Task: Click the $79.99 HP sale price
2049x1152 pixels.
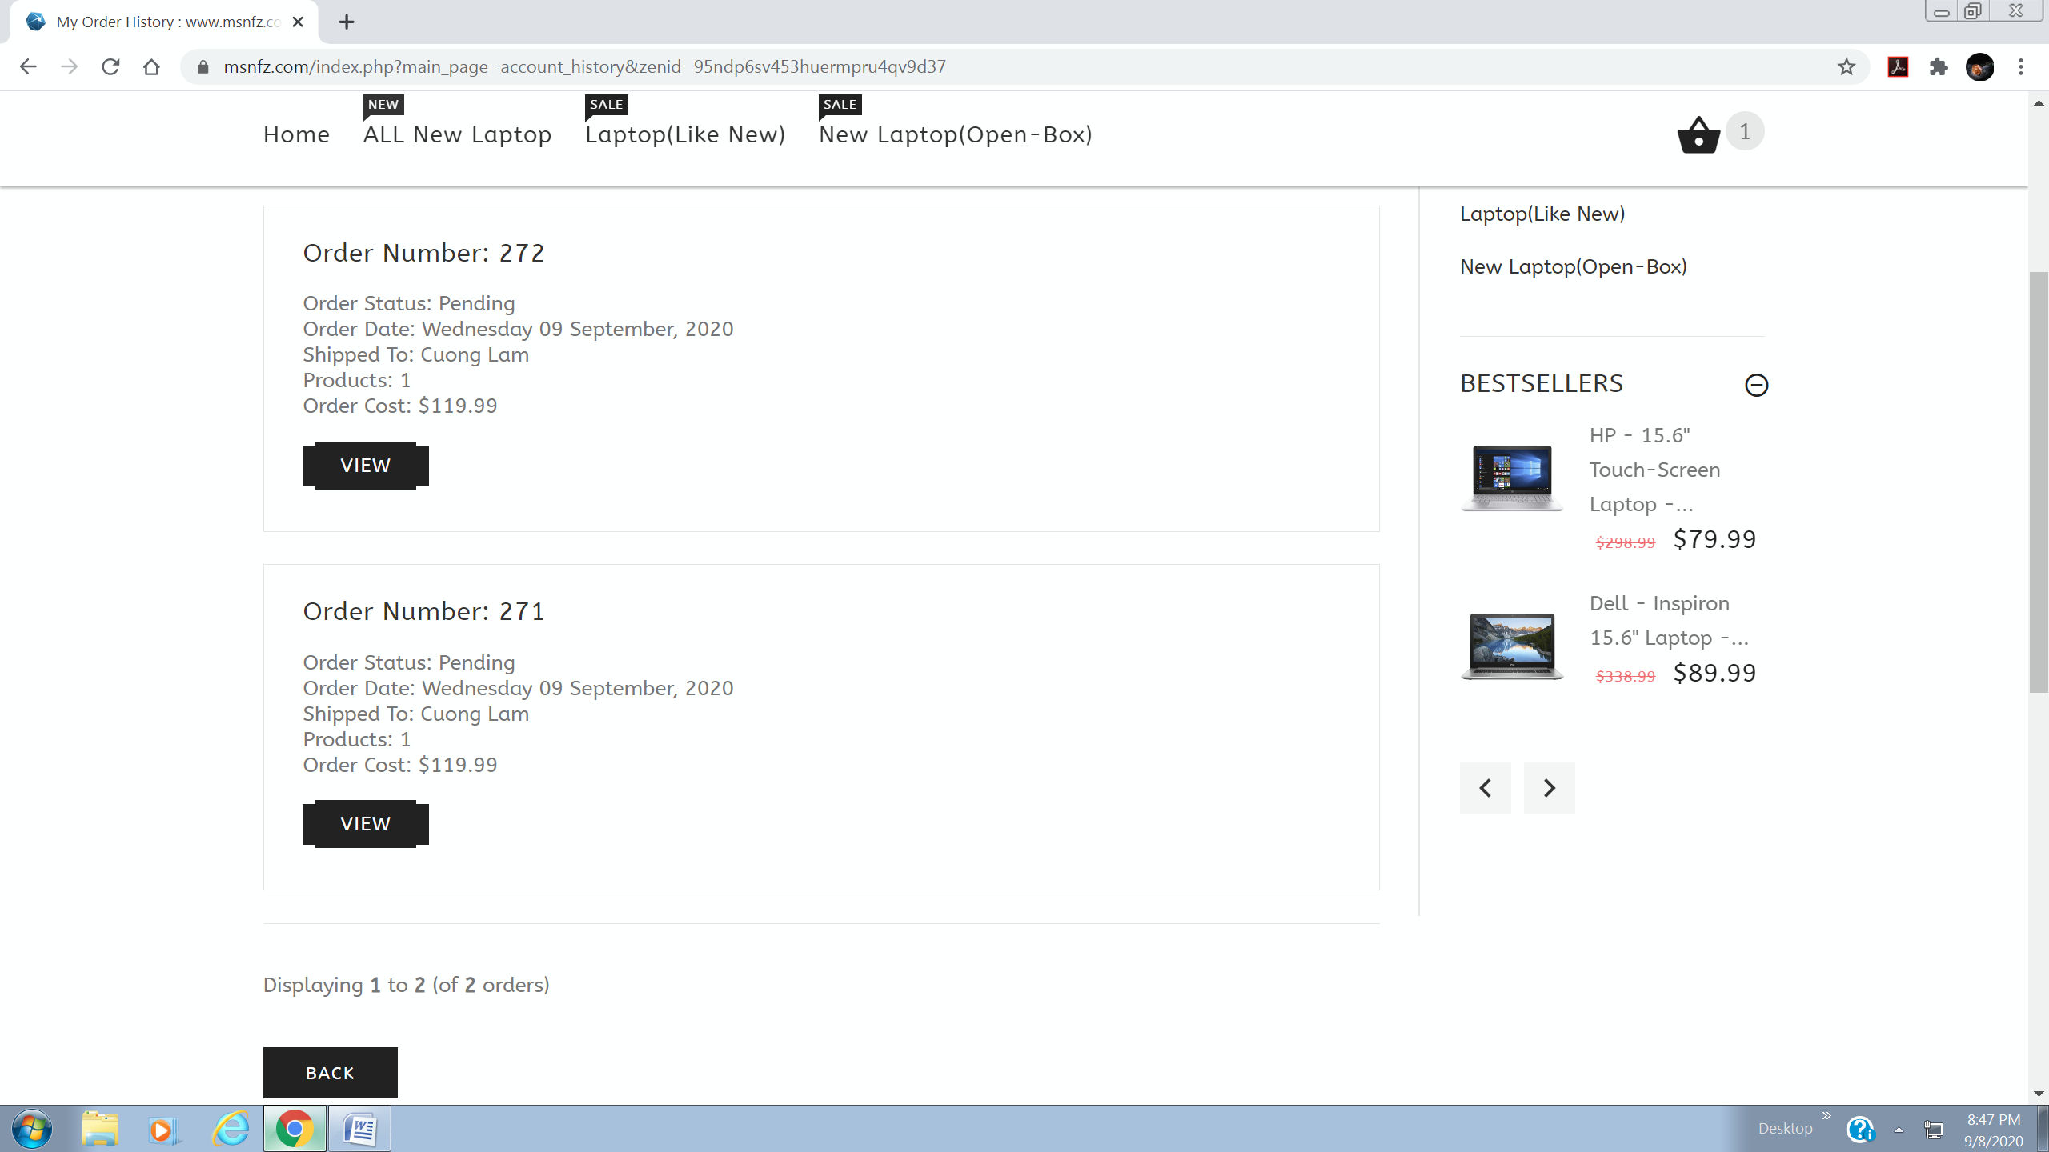Action: (x=1714, y=539)
